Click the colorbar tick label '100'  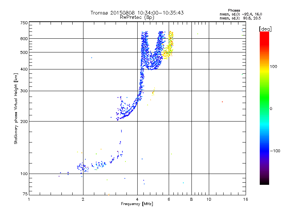click(273, 67)
